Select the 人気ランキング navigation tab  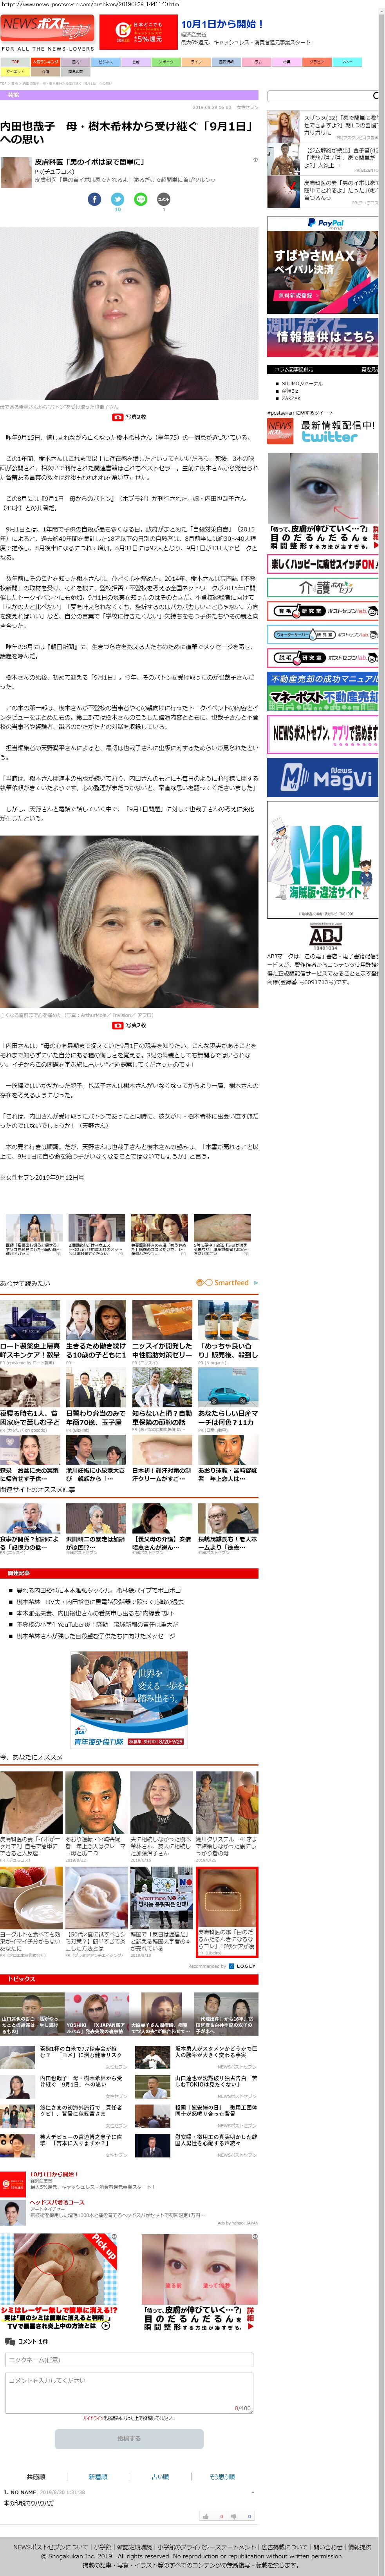(x=45, y=62)
